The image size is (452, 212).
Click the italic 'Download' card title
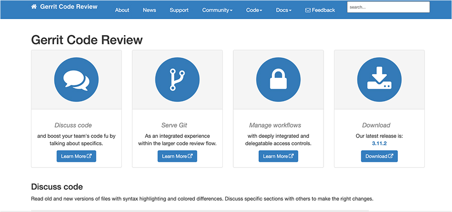[376, 126]
